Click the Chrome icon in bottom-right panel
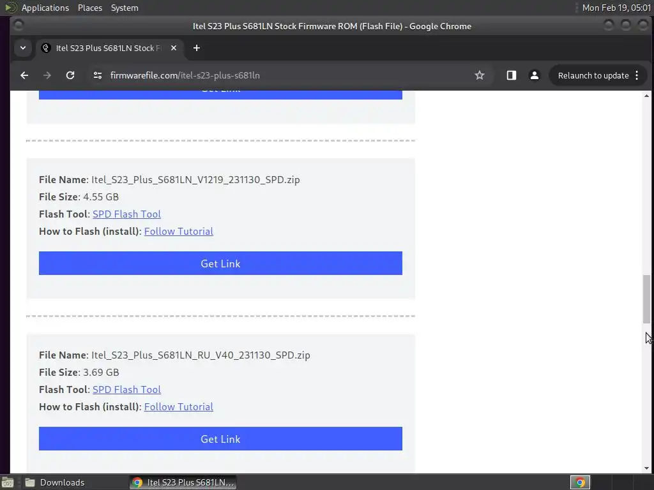 click(580, 482)
